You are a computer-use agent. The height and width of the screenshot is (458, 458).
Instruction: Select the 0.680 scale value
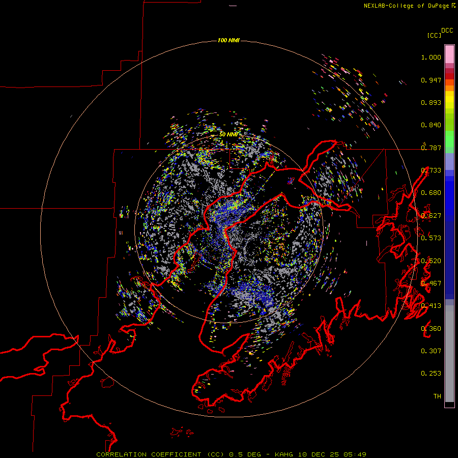tap(431, 193)
